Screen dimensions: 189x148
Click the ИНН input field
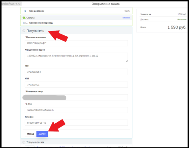(x=76, y=72)
